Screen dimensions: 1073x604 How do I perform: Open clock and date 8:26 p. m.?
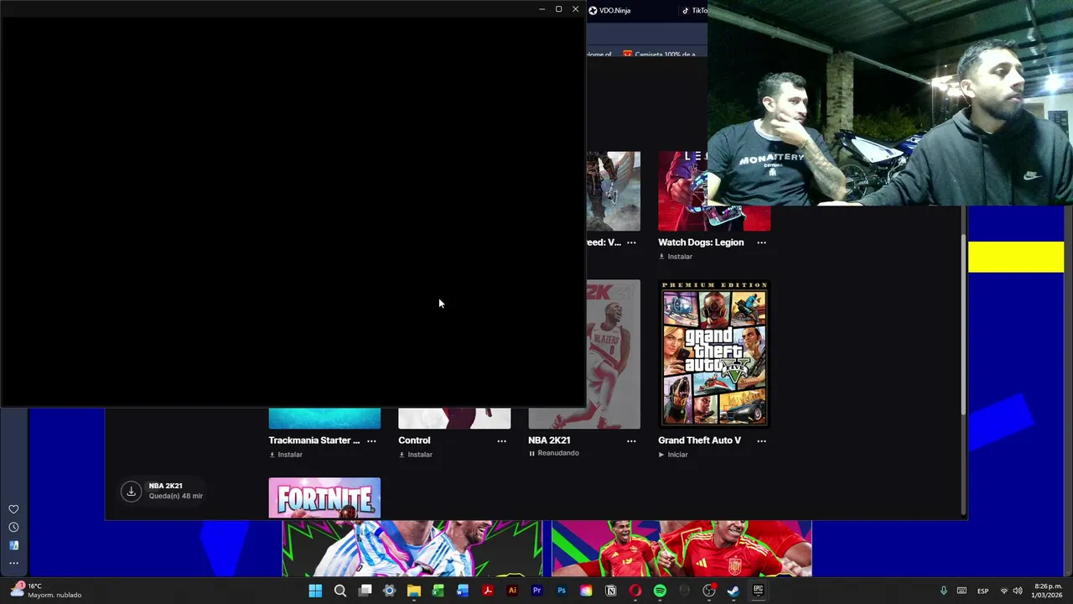pos(1048,591)
